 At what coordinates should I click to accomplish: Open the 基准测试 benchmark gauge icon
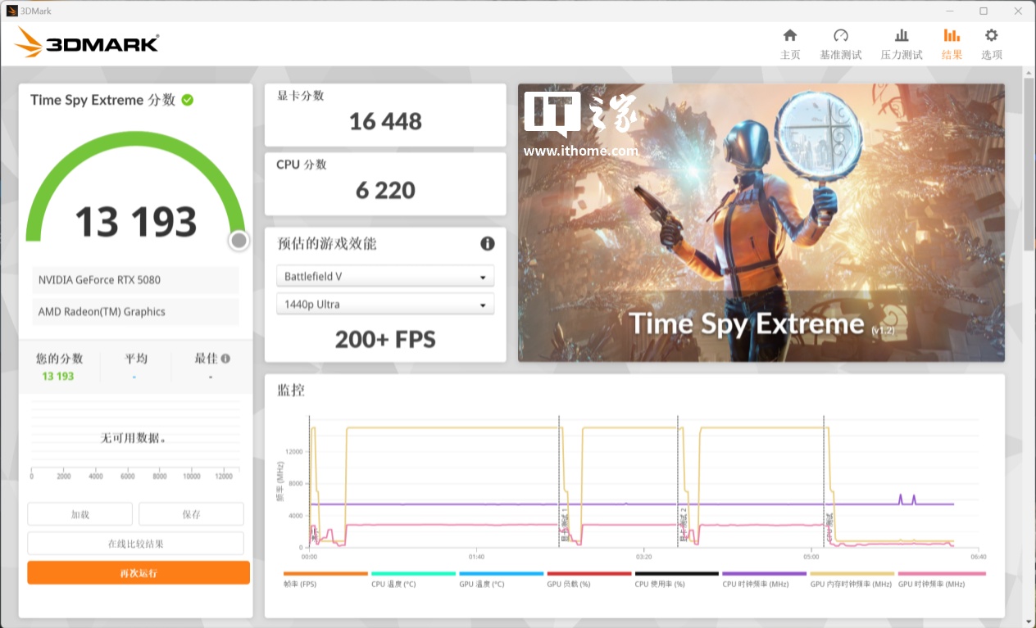(x=840, y=35)
